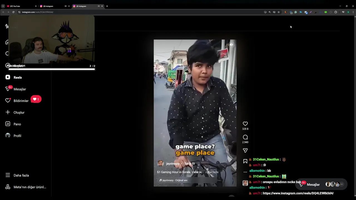Close the middle Instagram tab

69,6
